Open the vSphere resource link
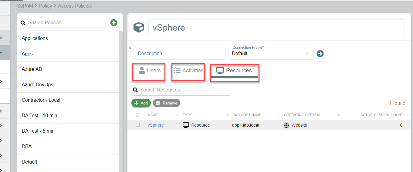 [156, 125]
